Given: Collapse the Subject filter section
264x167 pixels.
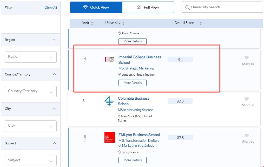Looking at the screenshot, I should [x=54, y=143].
